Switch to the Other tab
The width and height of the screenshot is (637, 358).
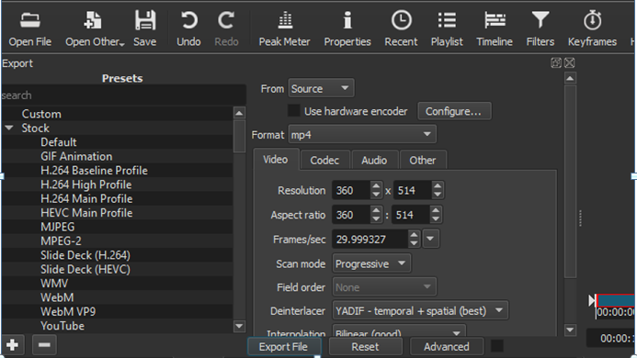pos(423,161)
